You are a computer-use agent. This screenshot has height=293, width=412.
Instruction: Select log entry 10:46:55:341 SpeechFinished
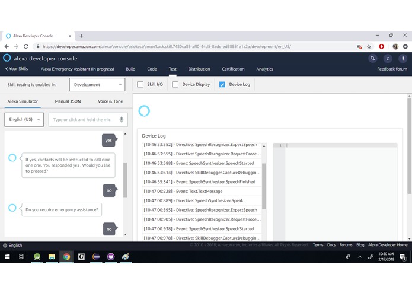(x=202, y=182)
